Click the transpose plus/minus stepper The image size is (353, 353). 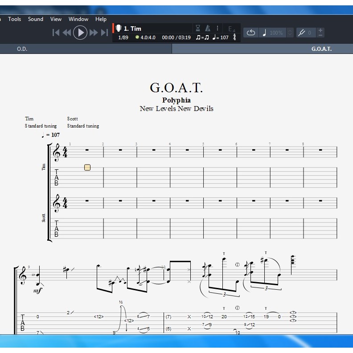[x=320, y=33]
